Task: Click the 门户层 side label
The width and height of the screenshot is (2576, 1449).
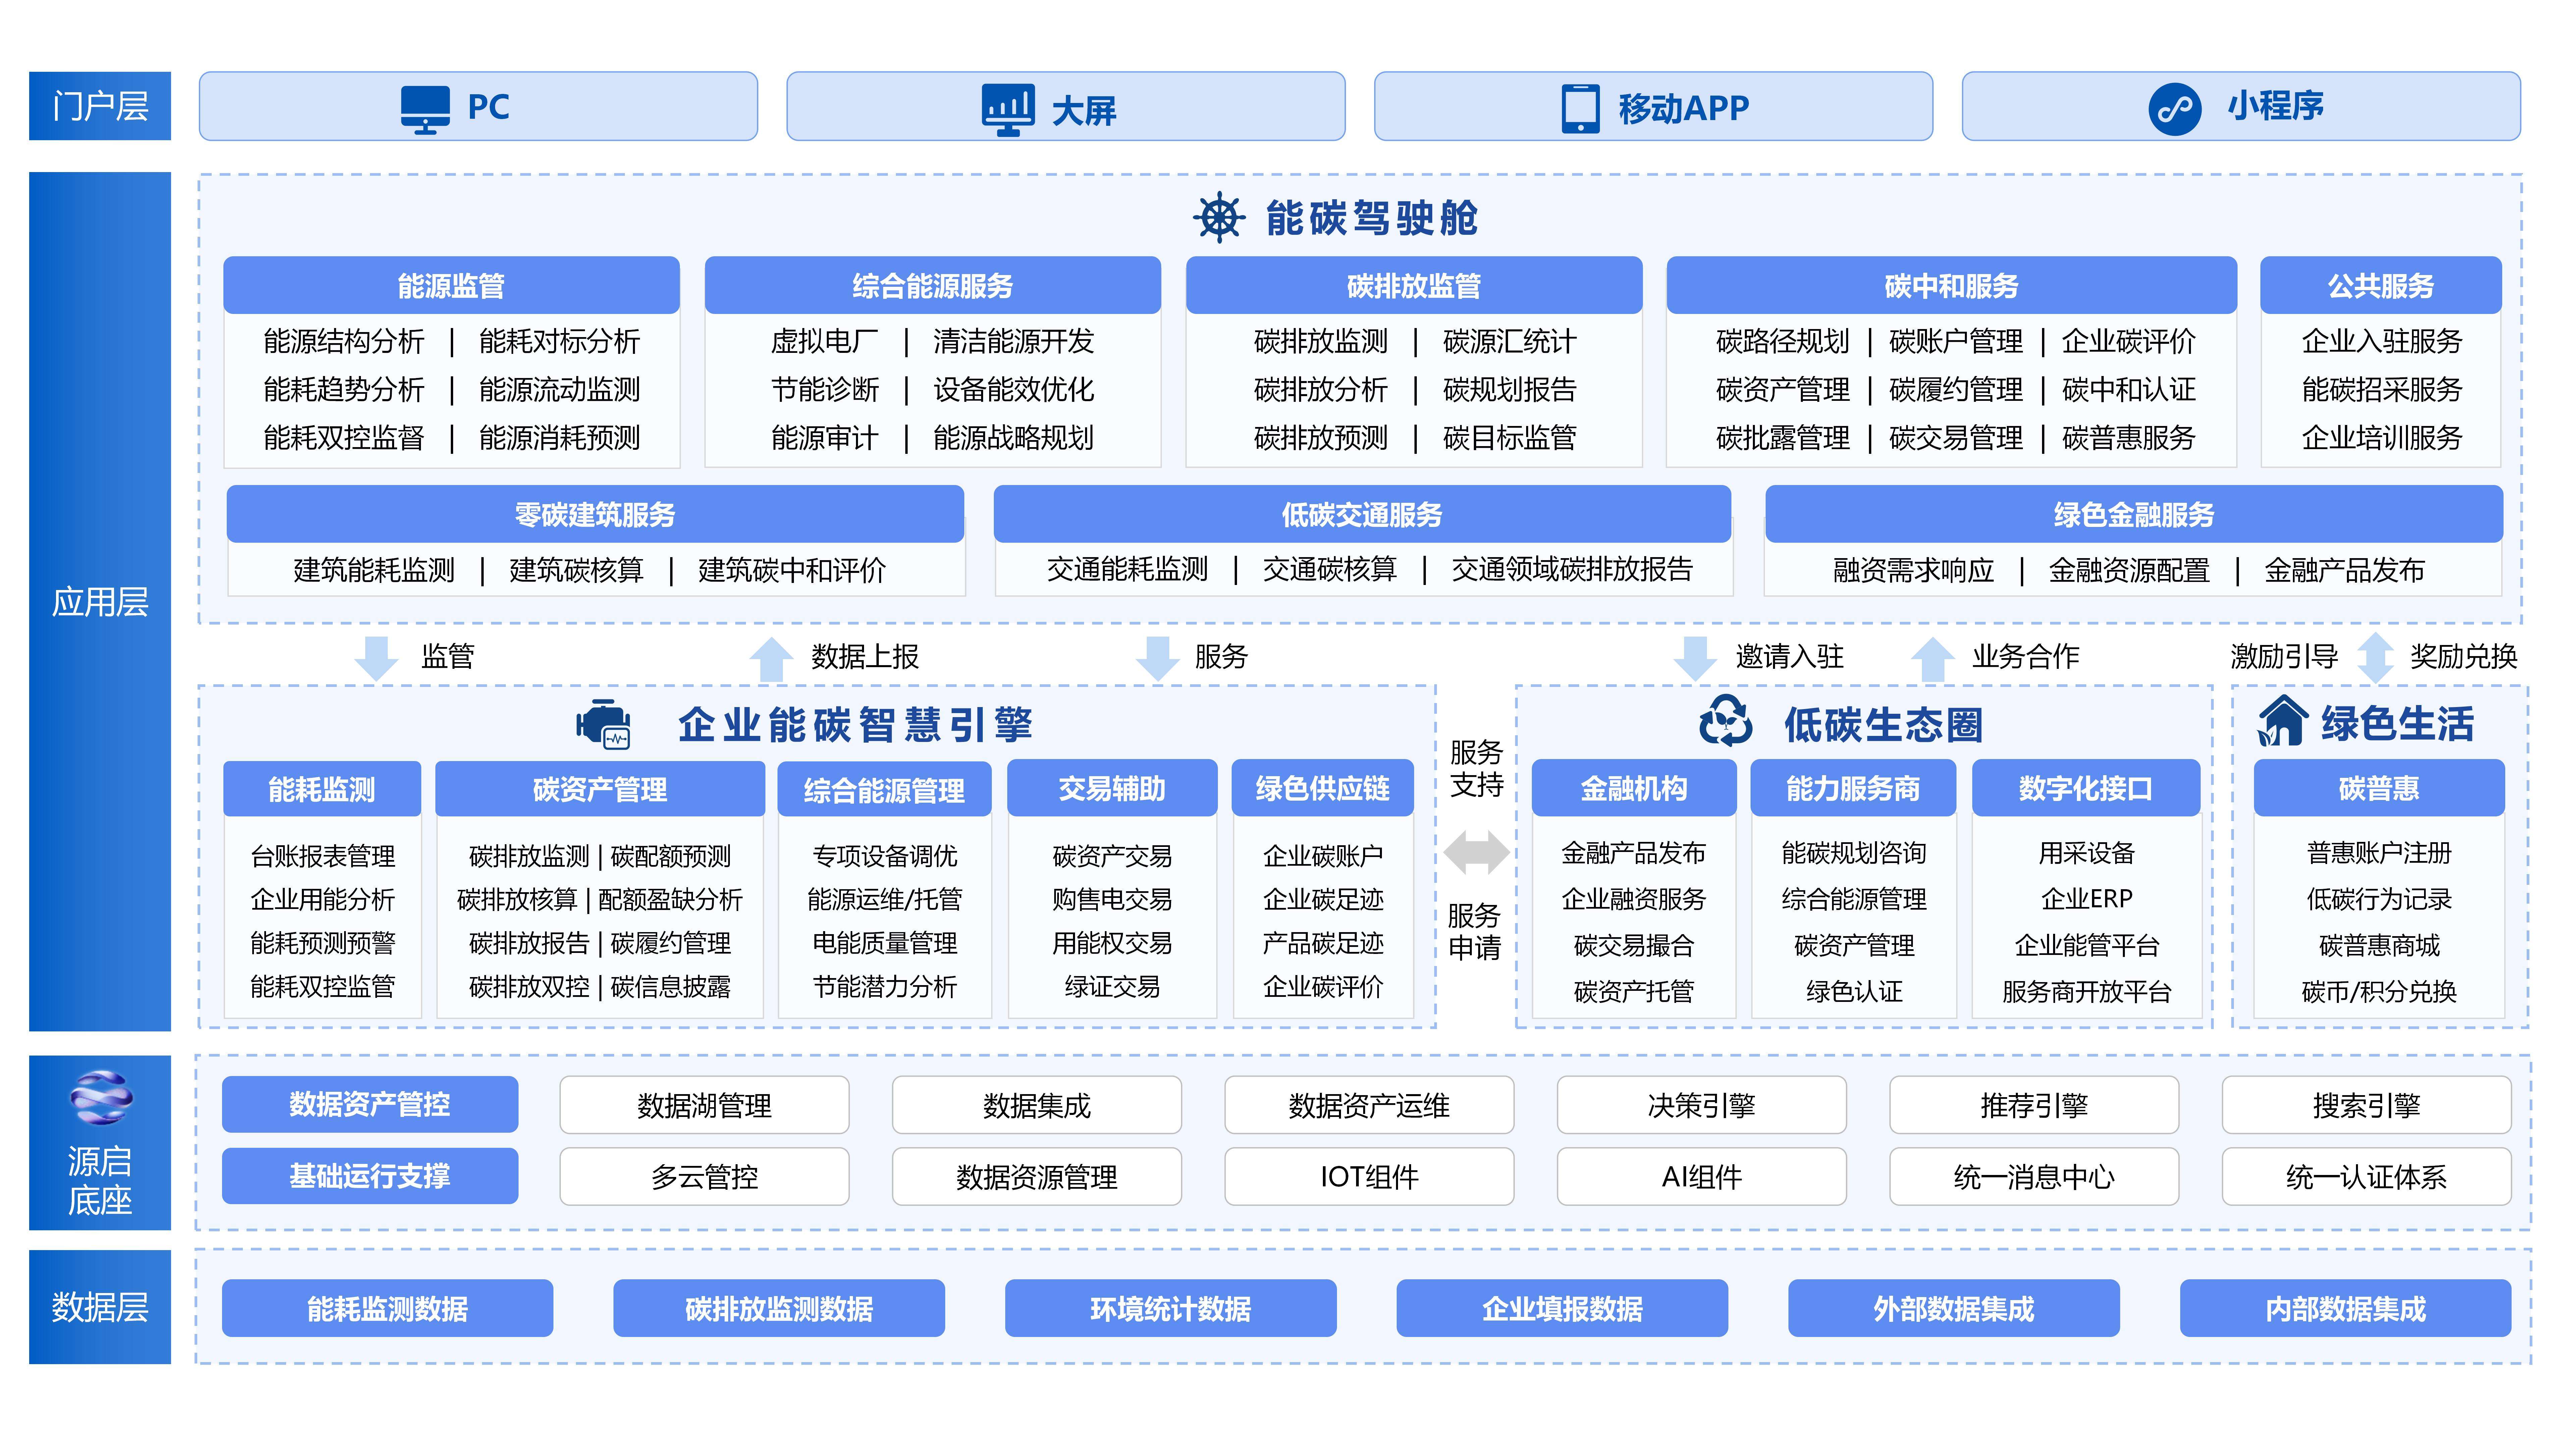Action: pyautogui.click(x=100, y=106)
